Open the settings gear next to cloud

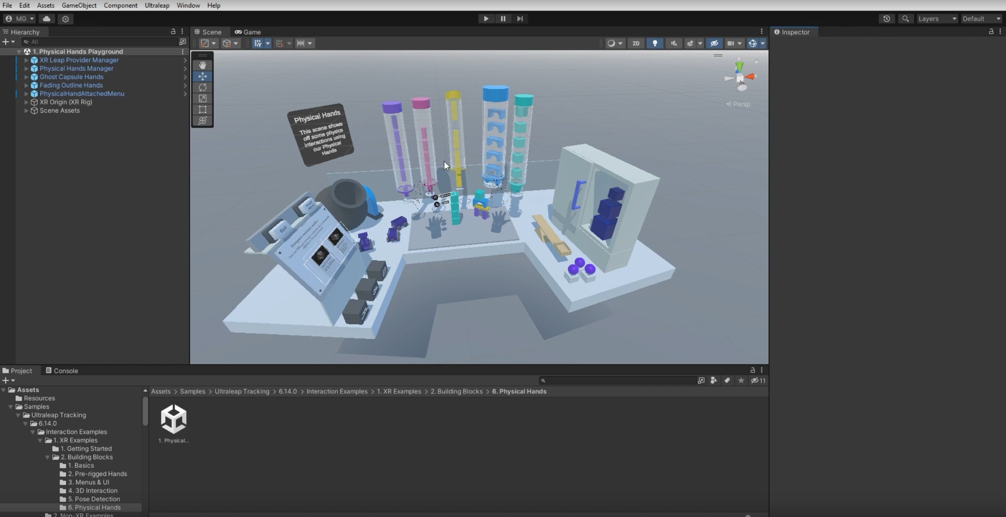tap(65, 19)
